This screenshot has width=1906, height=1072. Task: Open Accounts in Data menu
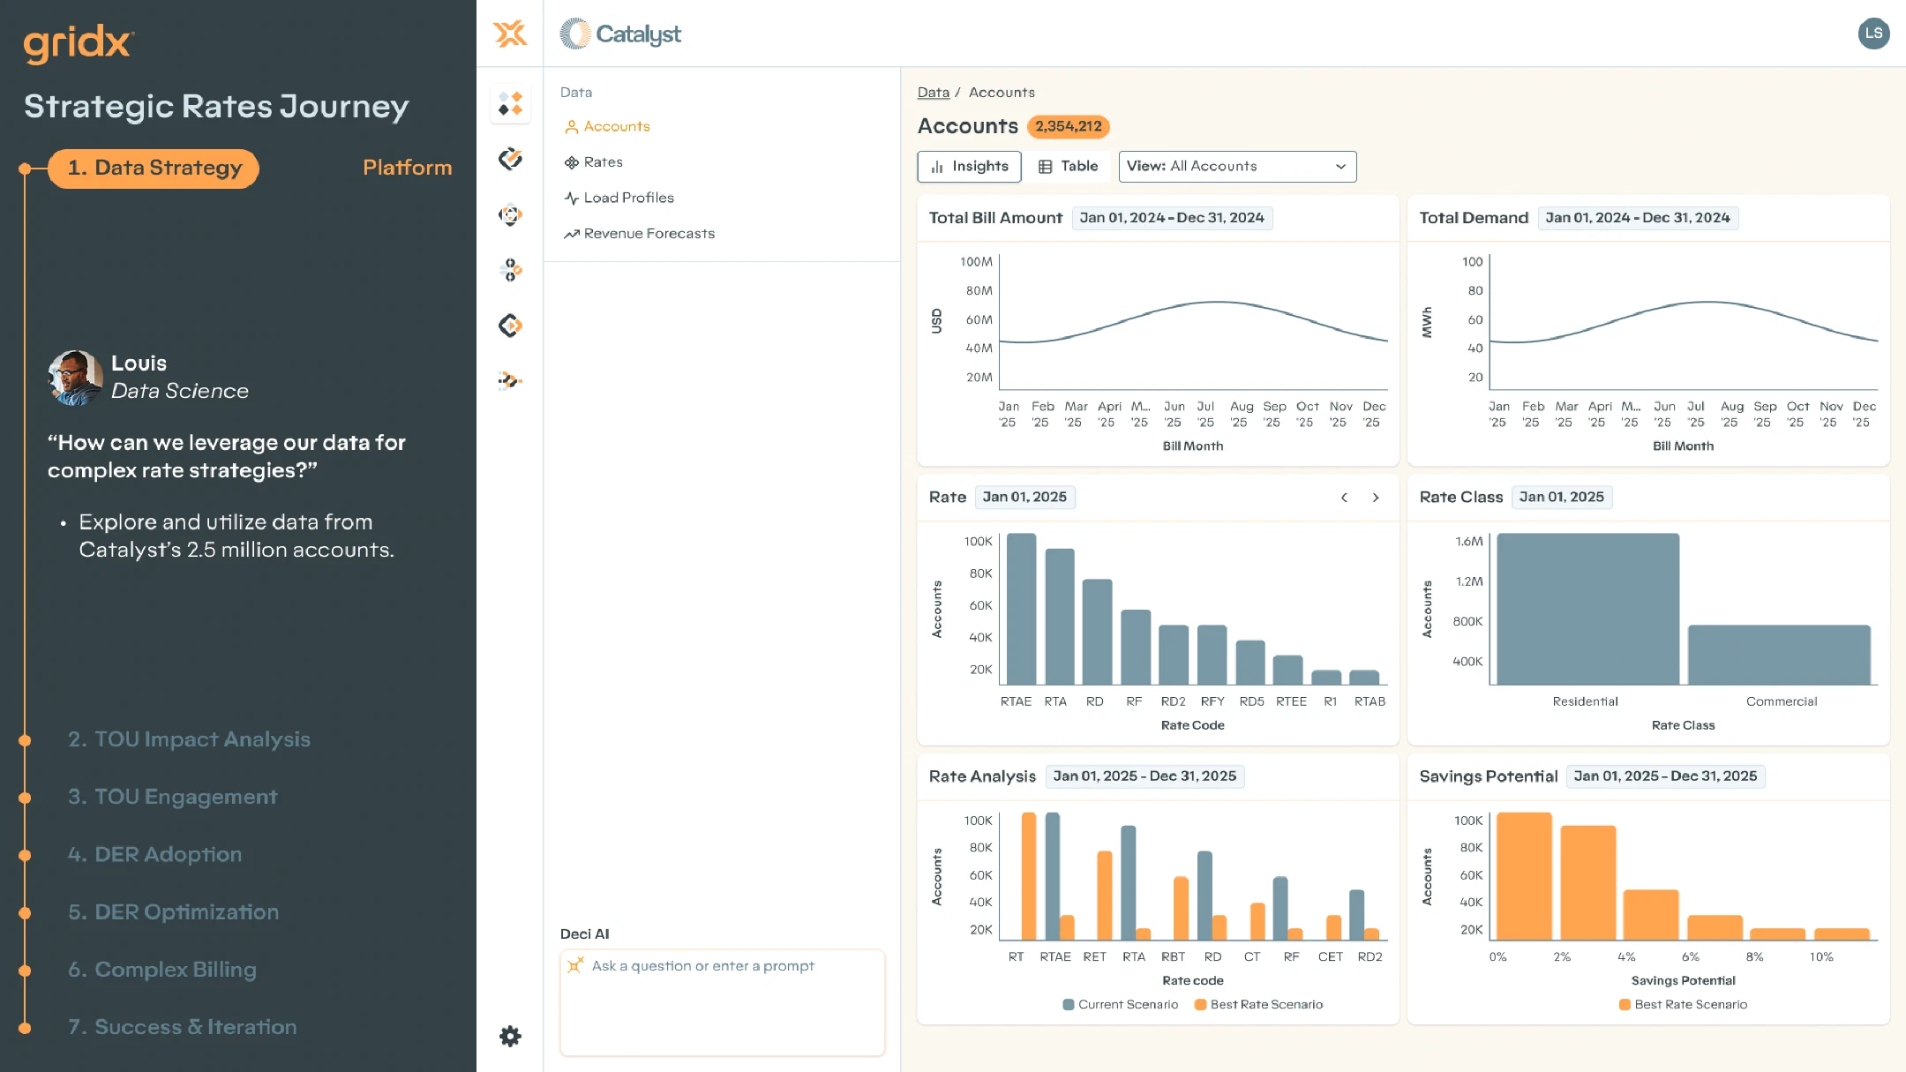[607, 126]
